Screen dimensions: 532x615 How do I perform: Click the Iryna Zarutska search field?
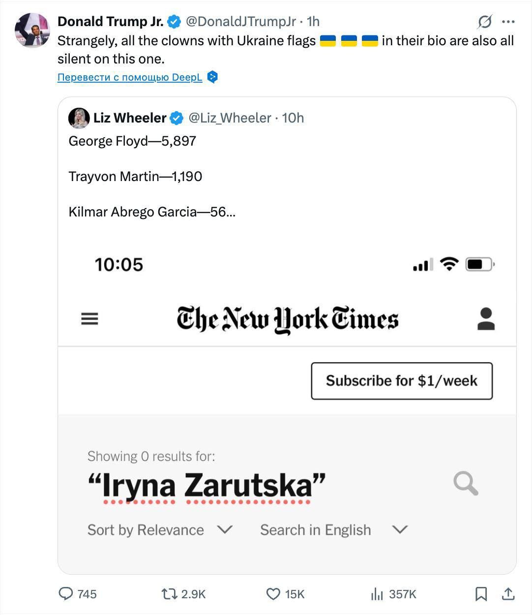tap(207, 486)
